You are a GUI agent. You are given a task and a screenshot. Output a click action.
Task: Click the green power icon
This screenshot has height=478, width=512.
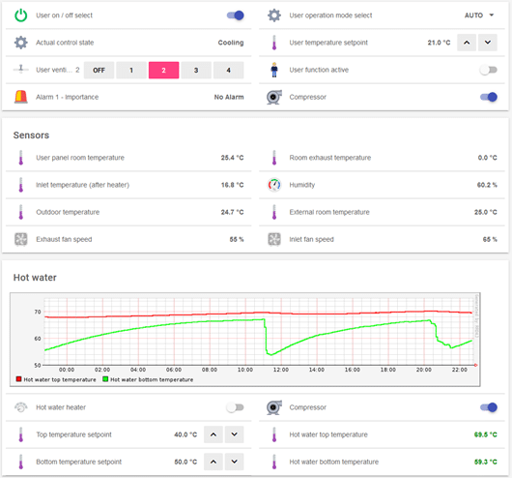pos(21,15)
